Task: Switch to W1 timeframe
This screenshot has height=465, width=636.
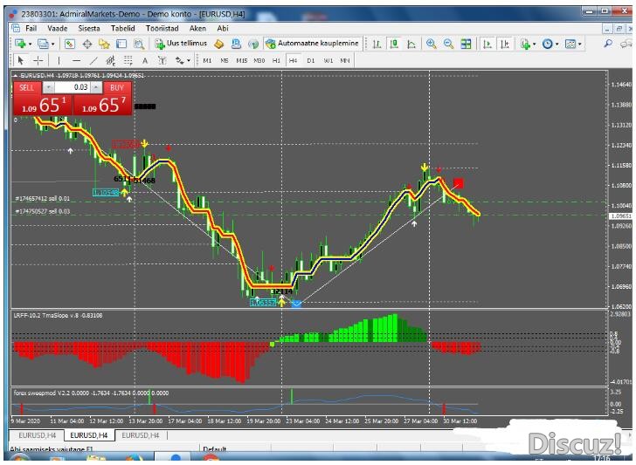Action: pyautogui.click(x=328, y=61)
